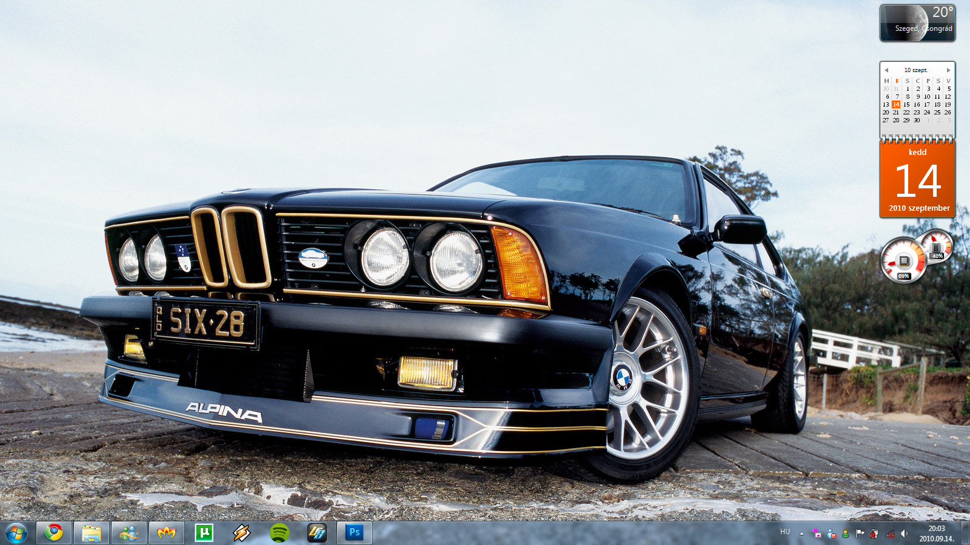Image resolution: width=970 pixels, height=545 pixels.
Task: Launch Winamp from the taskbar
Action: pos(242,533)
